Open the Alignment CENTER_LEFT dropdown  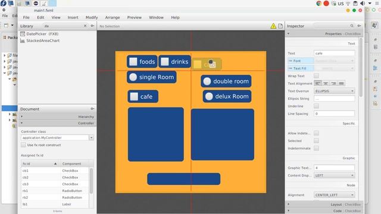(335, 195)
